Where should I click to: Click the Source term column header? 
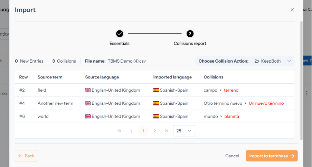(50, 77)
